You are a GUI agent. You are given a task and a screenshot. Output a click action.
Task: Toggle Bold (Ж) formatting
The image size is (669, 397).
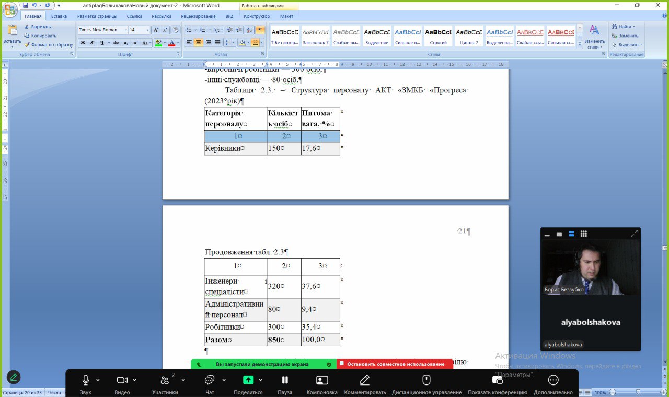pos(83,43)
